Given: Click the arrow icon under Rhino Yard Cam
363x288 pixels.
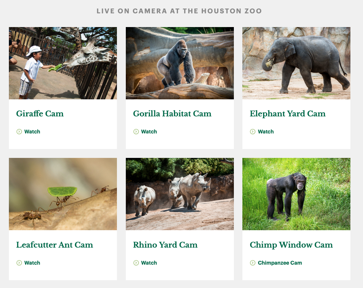Looking at the screenshot, I should [136, 263].
